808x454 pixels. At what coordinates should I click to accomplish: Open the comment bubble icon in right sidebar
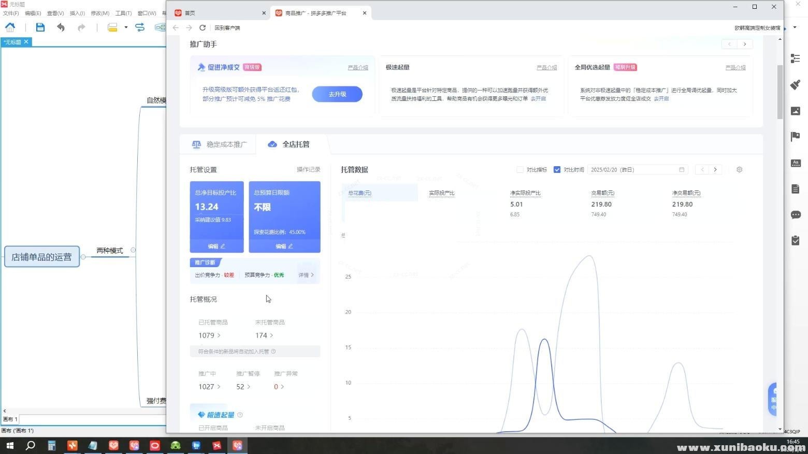[x=796, y=215]
